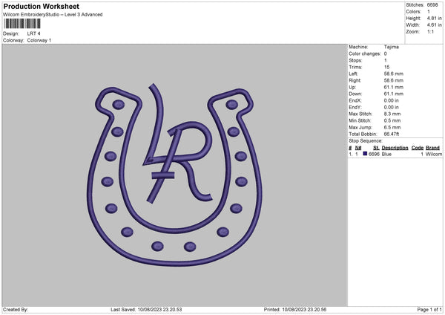Click the barcode under the worksheet title
This screenshot has height=315, width=445.
pos(22,24)
